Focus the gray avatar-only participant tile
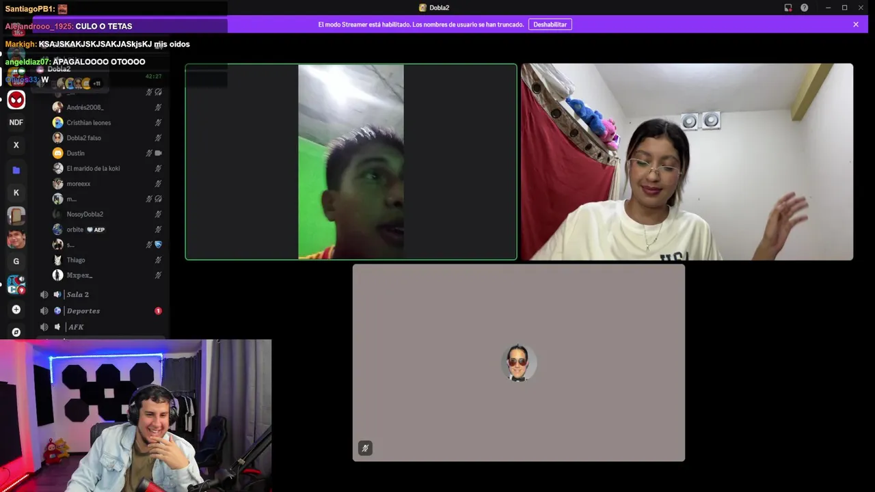Image resolution: width=875 pixels, height=492 pixels. [519, 363]
